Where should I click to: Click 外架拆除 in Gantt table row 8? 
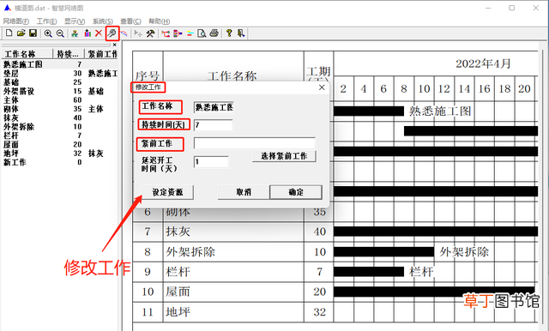190,251
